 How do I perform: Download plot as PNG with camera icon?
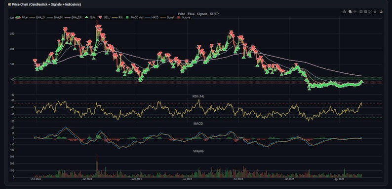pos(344,12)
